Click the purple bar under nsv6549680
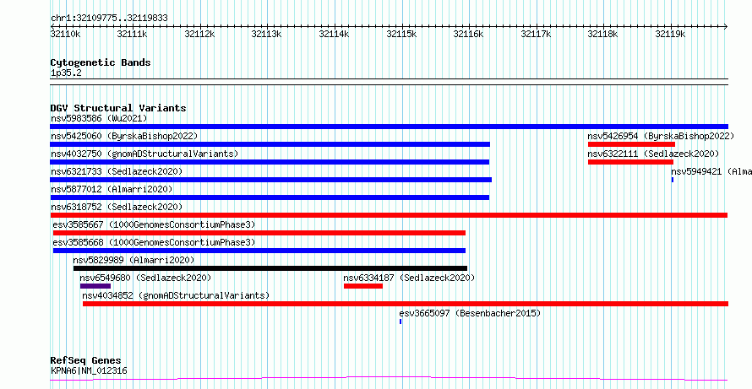The image size is (752, 389). click(x=95, y=286)
